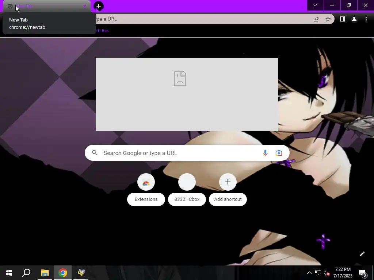
Task: Open the notification center icon
Action: tap(363, 273)
